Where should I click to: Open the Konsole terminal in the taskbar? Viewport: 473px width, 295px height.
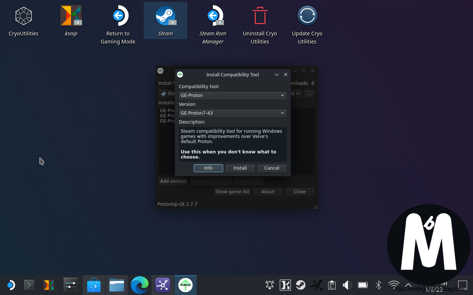[x=29, y=285]
